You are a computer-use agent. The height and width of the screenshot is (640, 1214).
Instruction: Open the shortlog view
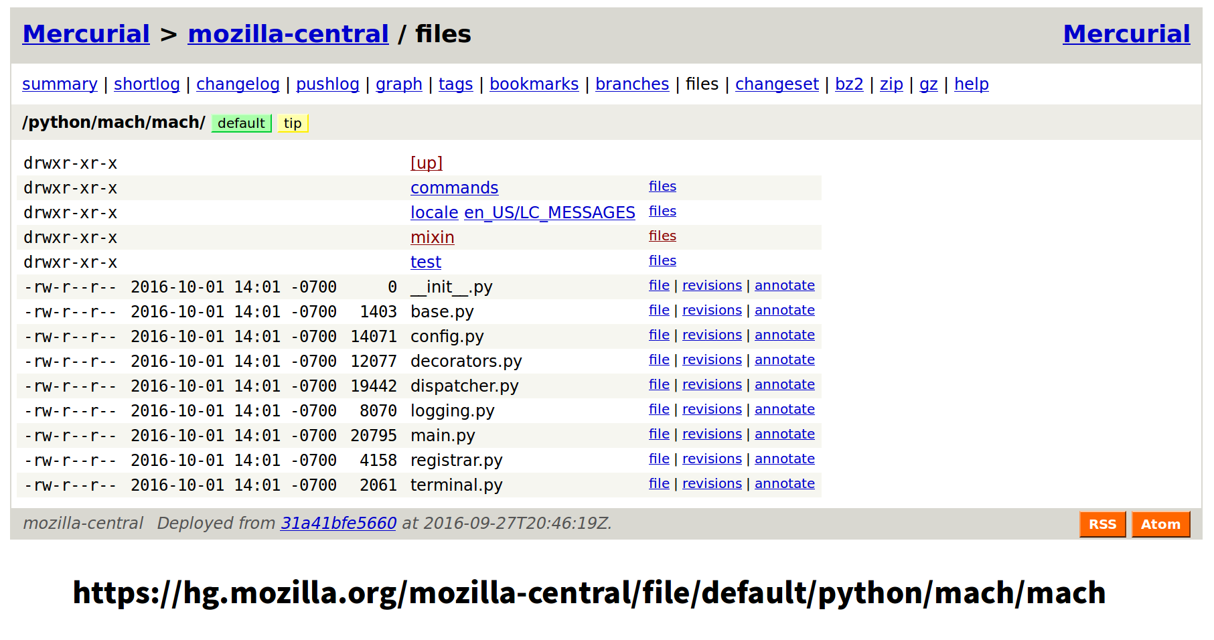click(x=147, y=84)
